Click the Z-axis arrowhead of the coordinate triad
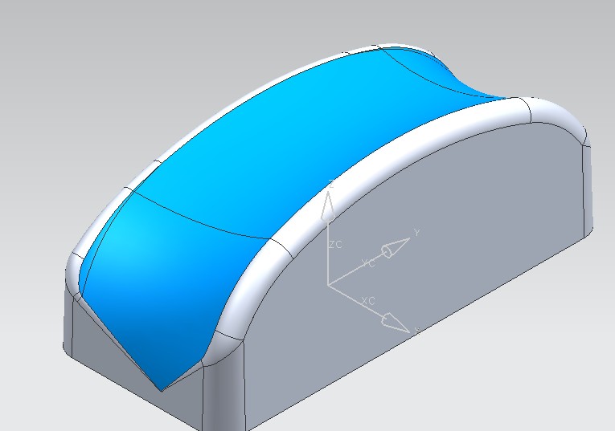The width and height of the screenshot is (615, 431). click(328, 205)
